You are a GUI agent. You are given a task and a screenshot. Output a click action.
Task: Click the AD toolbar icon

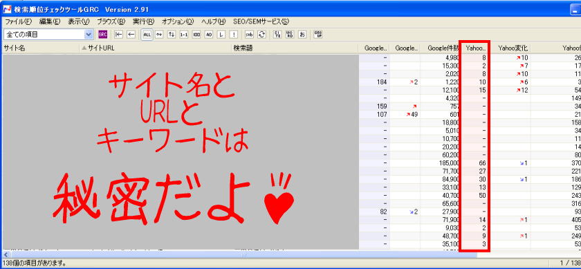tap(209, 35)
